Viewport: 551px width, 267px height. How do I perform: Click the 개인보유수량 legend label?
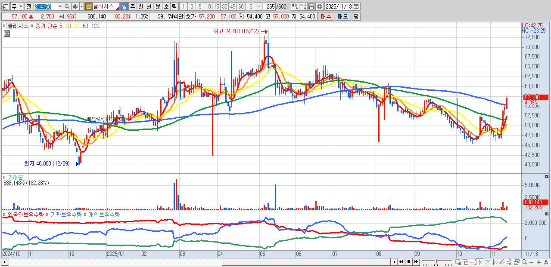pos(104,214)
